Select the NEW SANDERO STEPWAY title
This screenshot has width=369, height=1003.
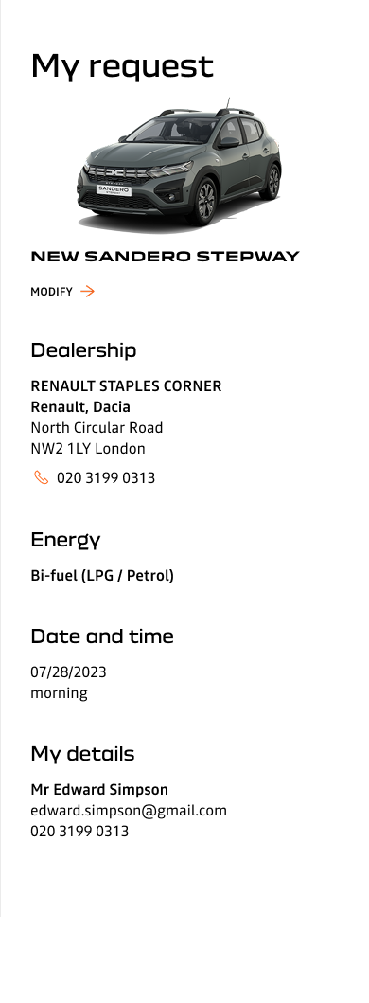pos(165,257)
